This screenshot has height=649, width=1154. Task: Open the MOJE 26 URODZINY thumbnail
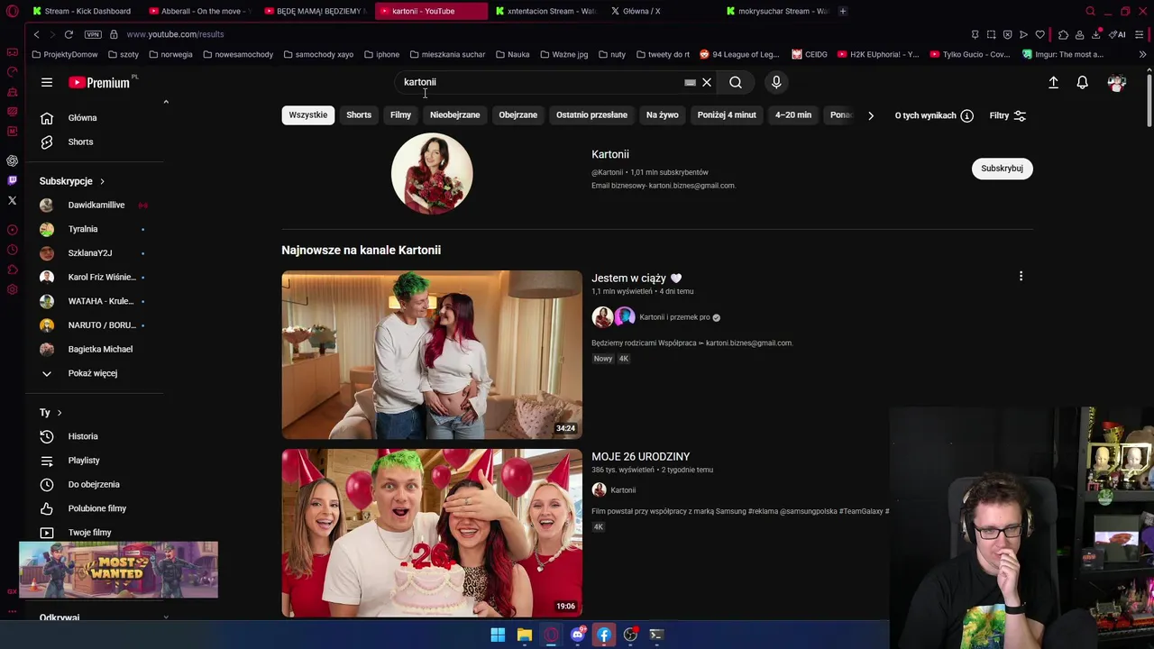(432, 533)
